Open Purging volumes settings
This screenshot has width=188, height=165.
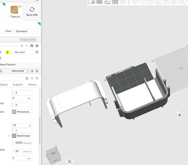28,40
